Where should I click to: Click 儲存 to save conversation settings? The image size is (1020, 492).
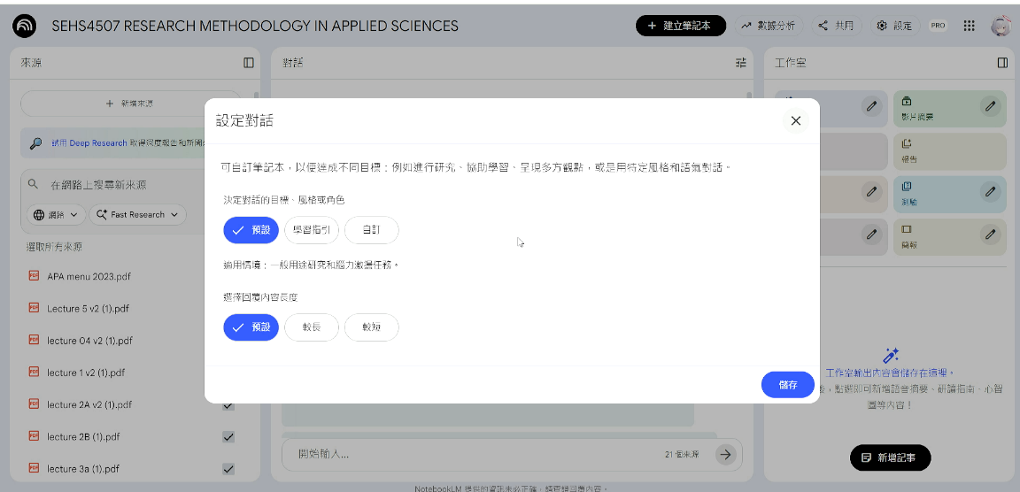[787, 385]
